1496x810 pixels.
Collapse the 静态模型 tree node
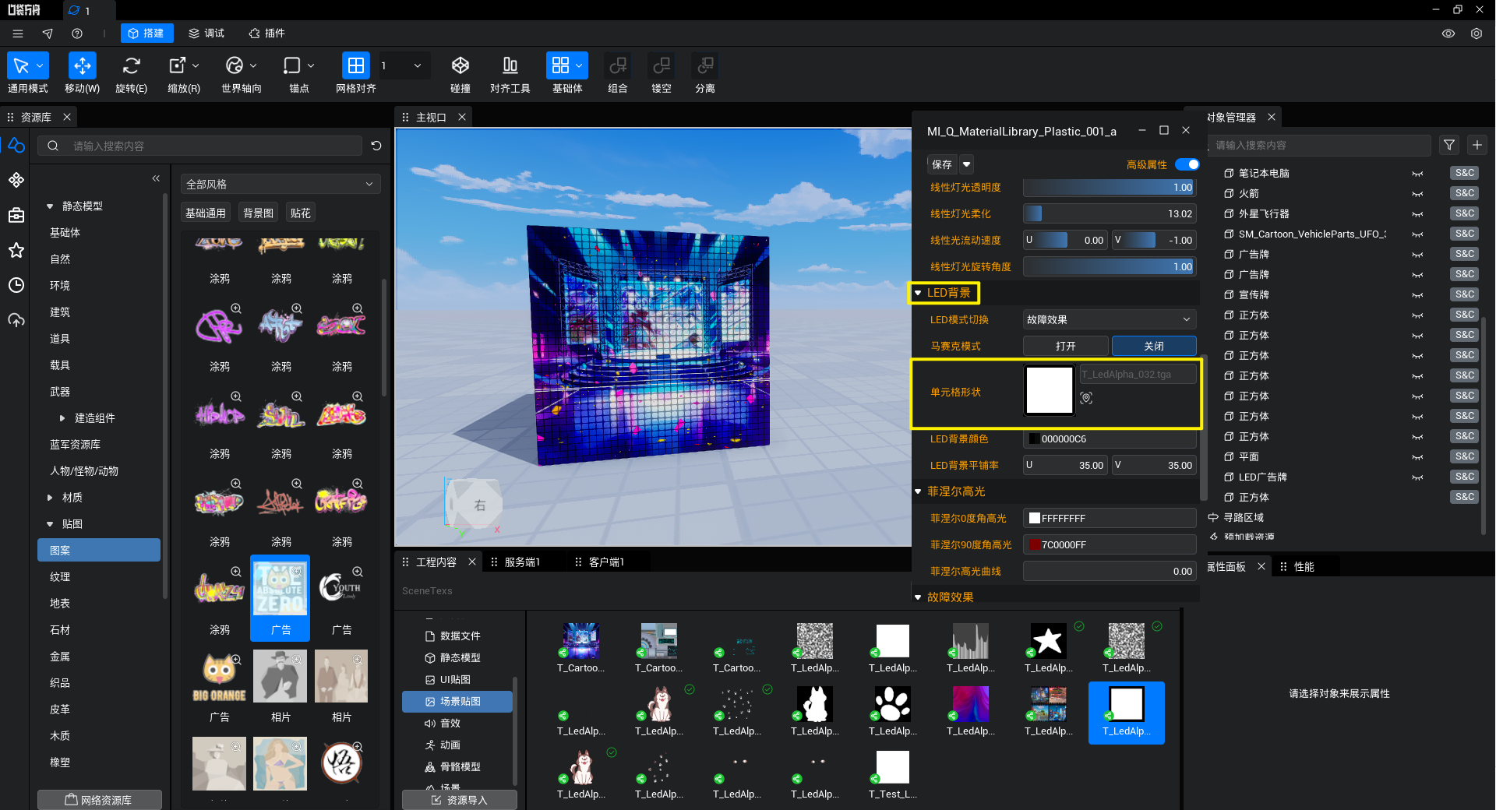point(50,206)
